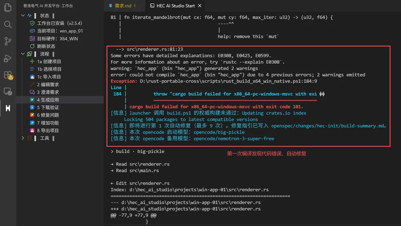
Task: Click the pencil icon for 2 编辑需求
Action: pos(32,85)
